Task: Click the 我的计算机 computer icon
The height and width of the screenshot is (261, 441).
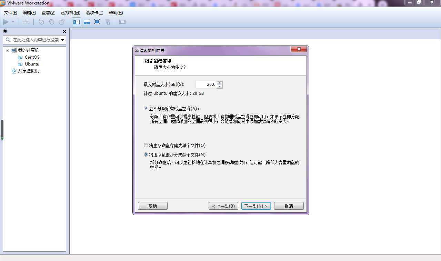Action: coord(14,50)
